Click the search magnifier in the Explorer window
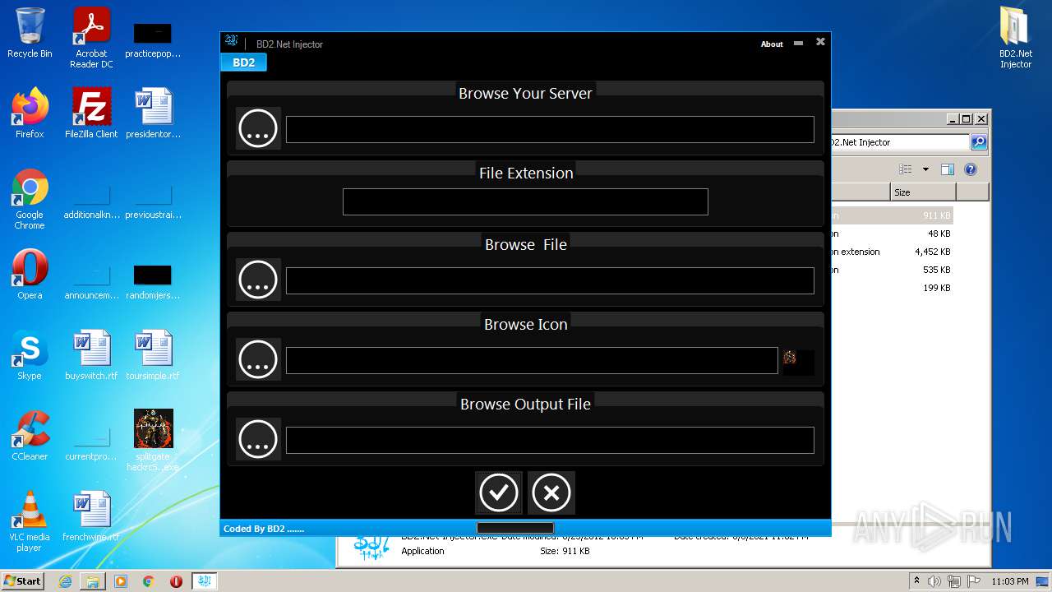Screen dimensions: 1052x592 coord(979,142)
